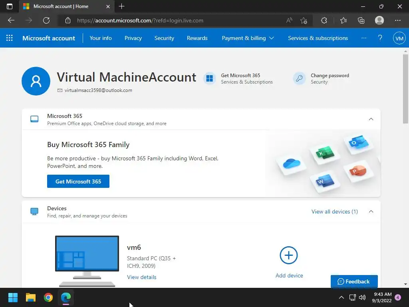409x307 pixels.
Task: Open a new browser tab
Action: coord(121,6)
